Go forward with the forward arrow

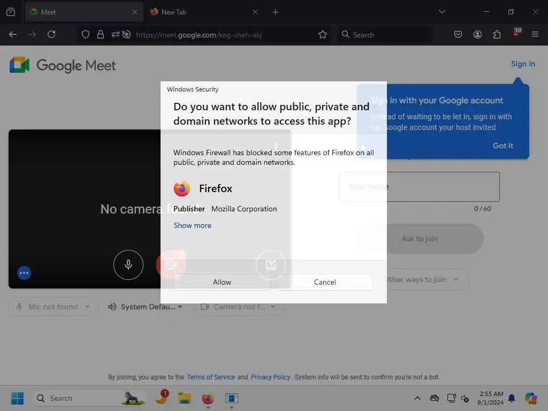(x=32, y=34)
